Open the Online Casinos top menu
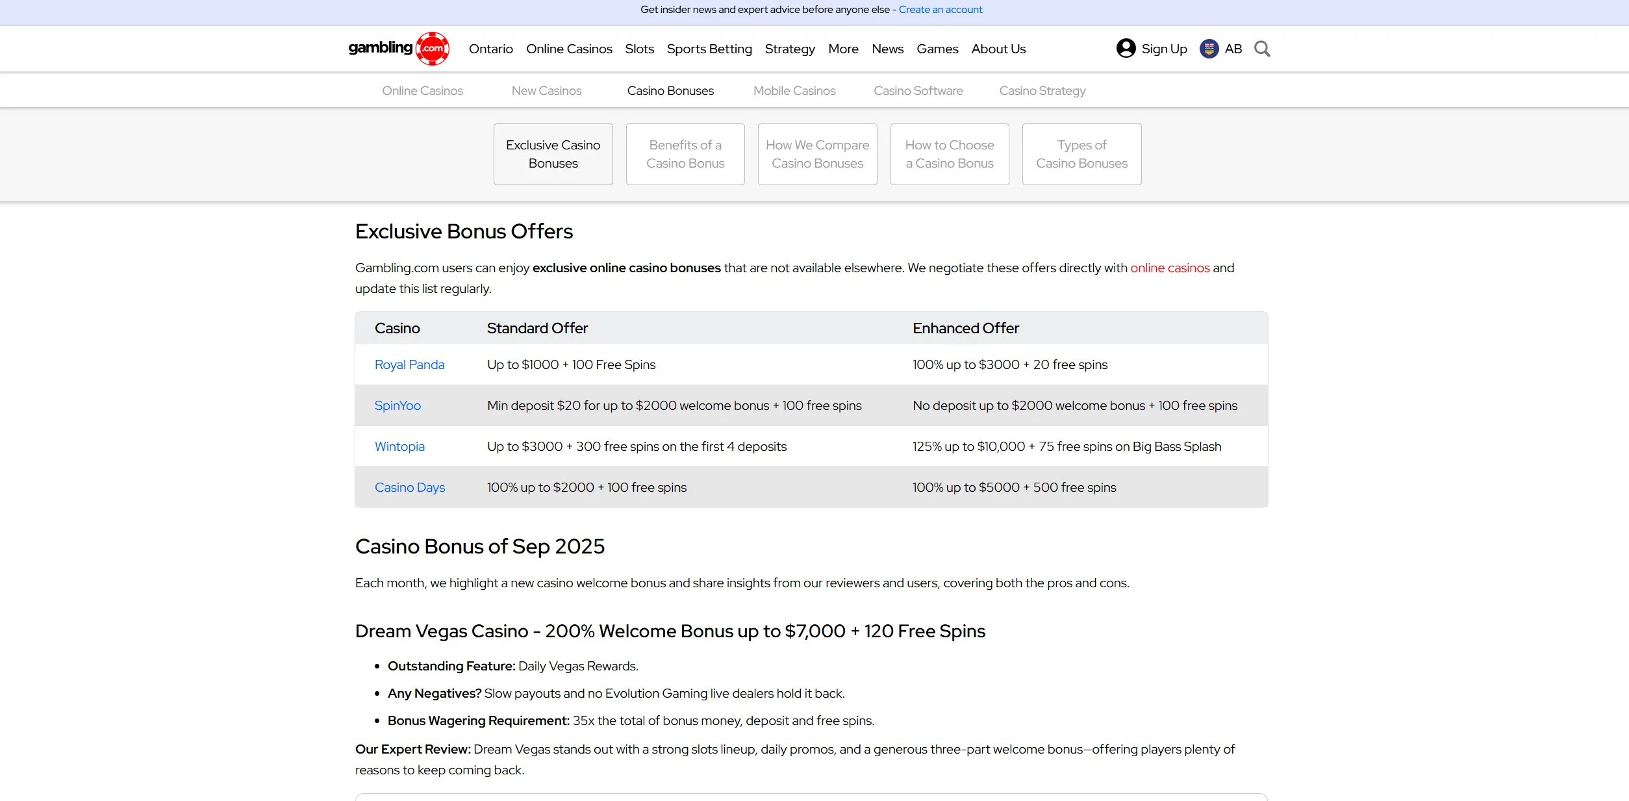 click(569, 49)
